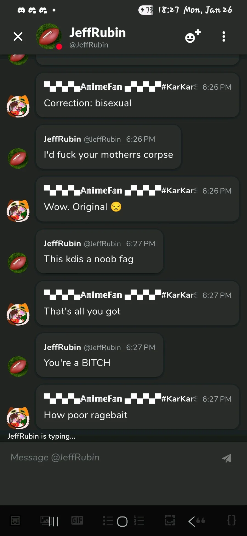Insert code block with curly braces icon

pyautogui.click(x=232, y=520)
